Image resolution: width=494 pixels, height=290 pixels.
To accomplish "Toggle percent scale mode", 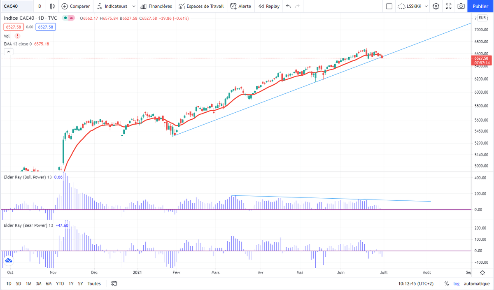I will [447, 283].
